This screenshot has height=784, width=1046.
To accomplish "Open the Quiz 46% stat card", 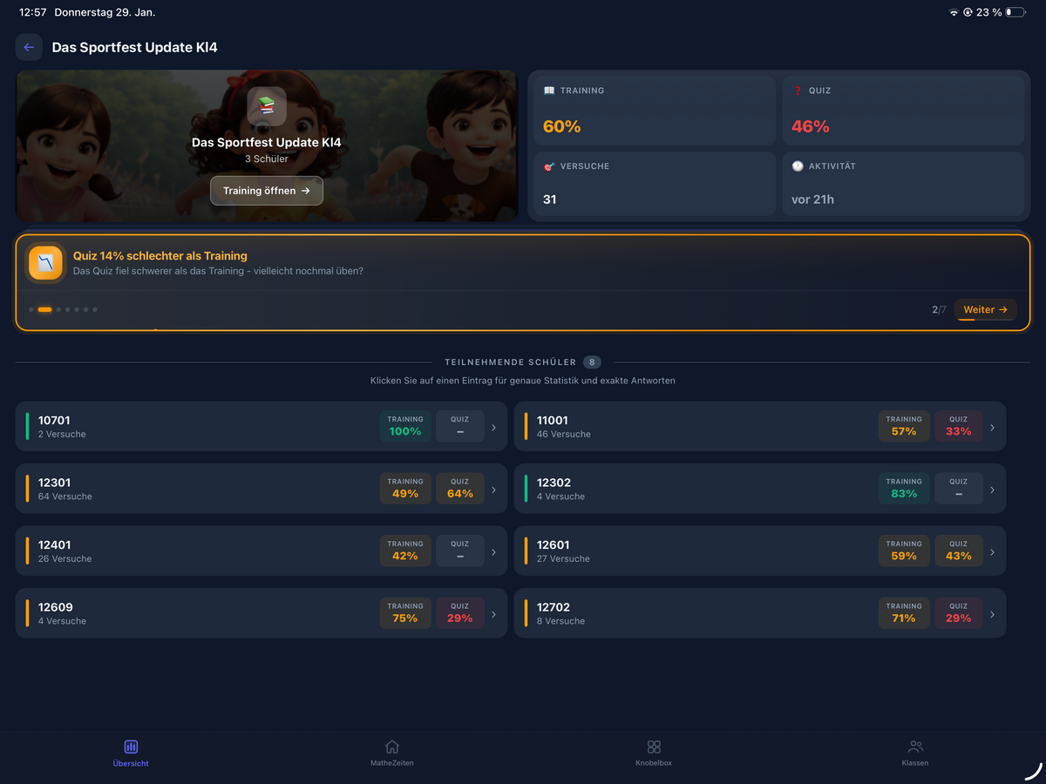I will (x=902, y=111).
